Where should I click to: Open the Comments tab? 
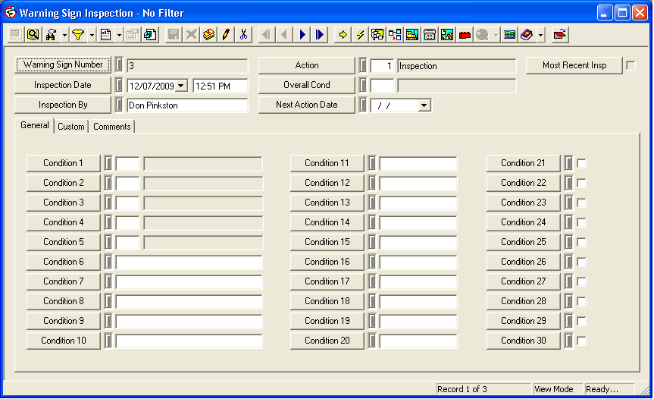[112, 127]
